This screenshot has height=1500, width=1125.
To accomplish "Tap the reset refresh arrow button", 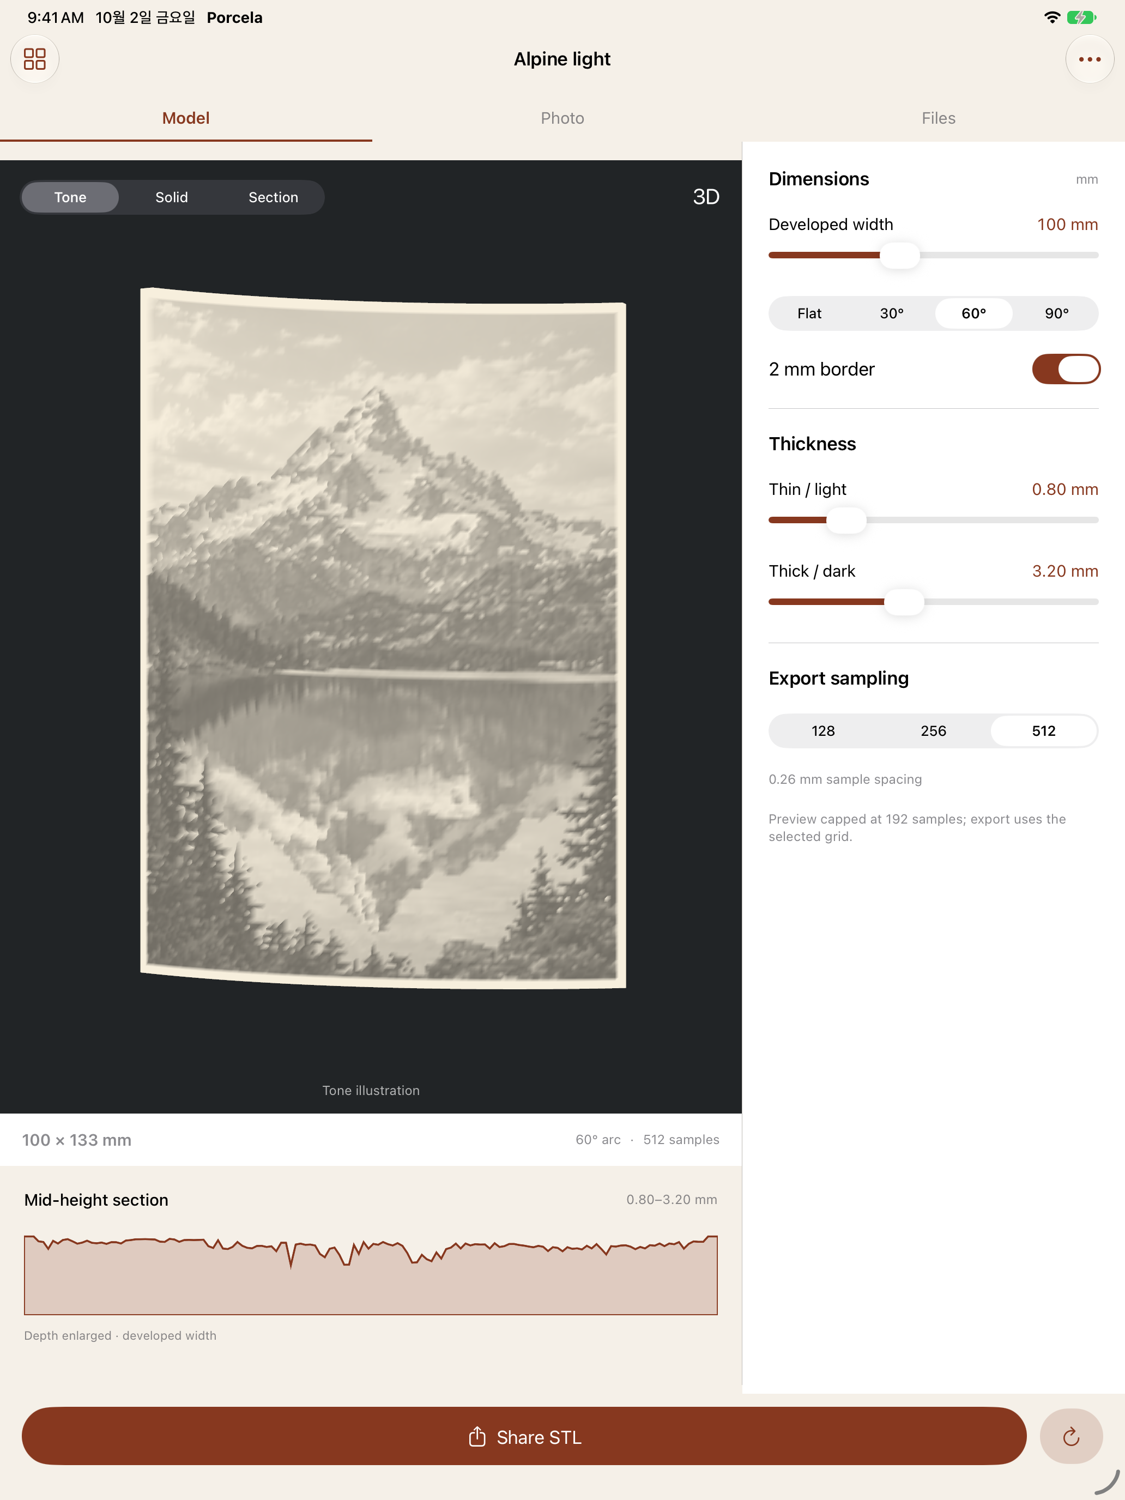I will pos(1070,1436).
